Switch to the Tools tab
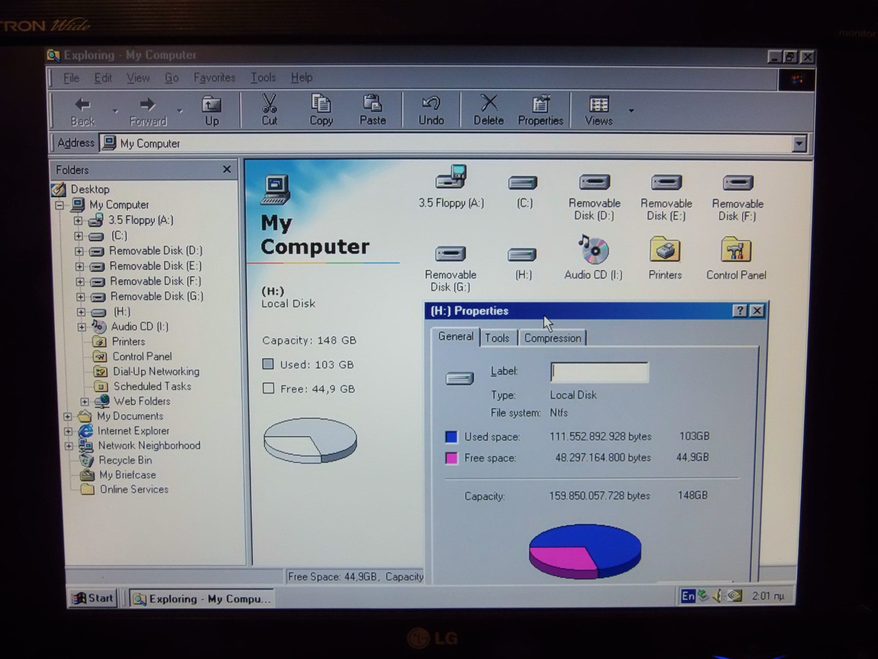Image resolution: width=878 pixels, height=659 pixels. (x=497, y=338)
